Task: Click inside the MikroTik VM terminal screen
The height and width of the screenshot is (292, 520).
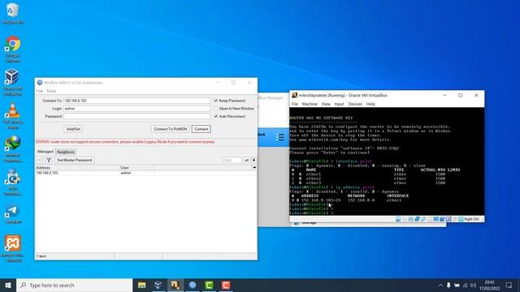Action: [387, 161]
